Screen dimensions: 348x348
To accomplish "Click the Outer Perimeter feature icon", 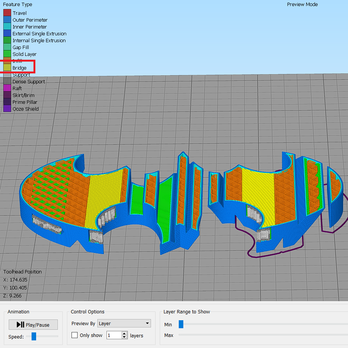I will click(7, 20).
